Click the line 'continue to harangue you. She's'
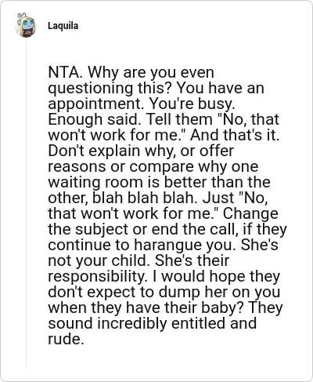Screen dimensions: 313x382 (163, 245)
